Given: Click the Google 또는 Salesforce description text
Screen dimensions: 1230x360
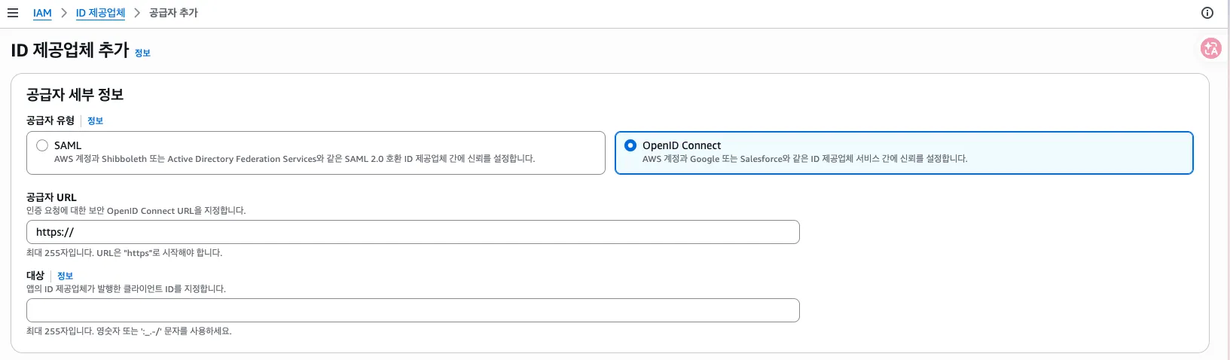Looking at the screenshot, I should click(805, 159).
